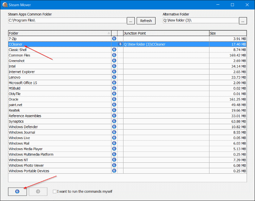Click the bottom blue left-arrow move-back button
Image resolution: width=255 pixels, height=201 pixels.
tap(17, 192)
